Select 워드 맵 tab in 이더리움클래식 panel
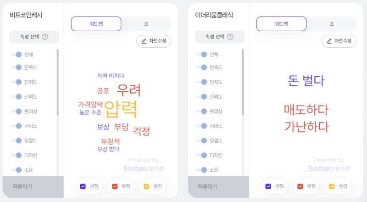 tap(281, 24)
